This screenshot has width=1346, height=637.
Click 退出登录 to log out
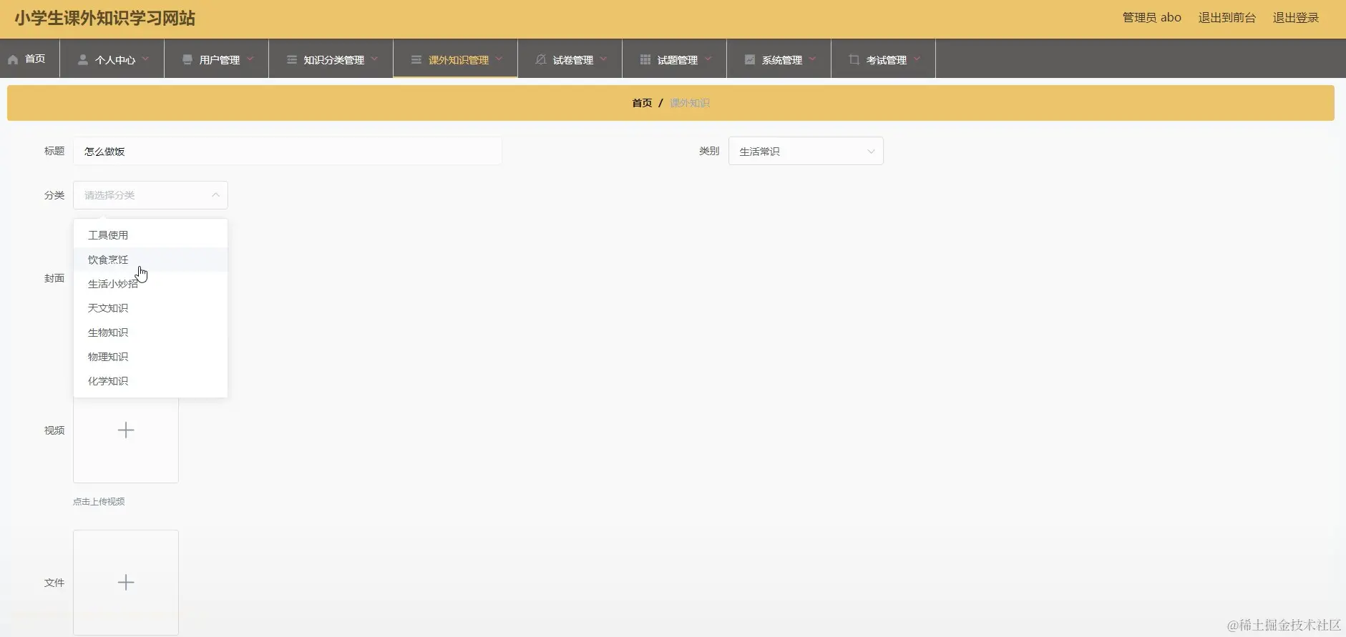1295,18
